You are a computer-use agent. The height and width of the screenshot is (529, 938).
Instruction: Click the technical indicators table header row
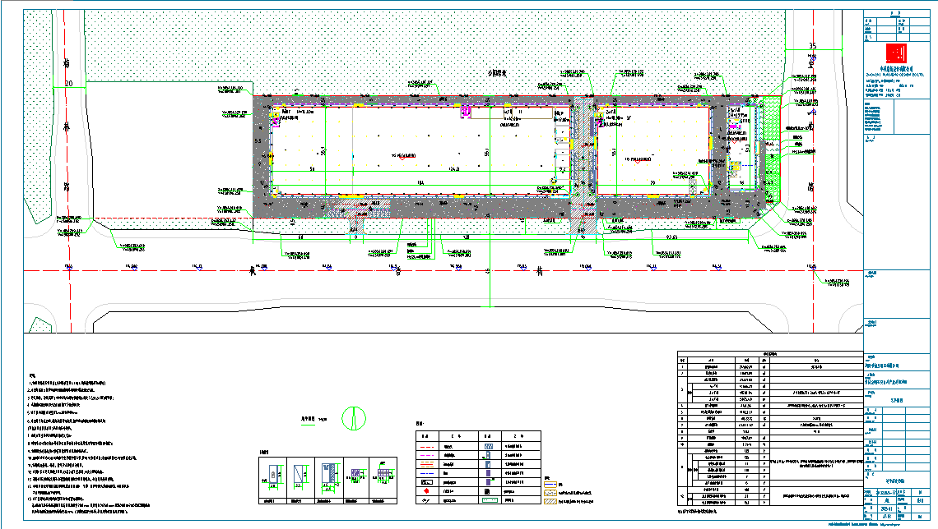click(770, 354)
